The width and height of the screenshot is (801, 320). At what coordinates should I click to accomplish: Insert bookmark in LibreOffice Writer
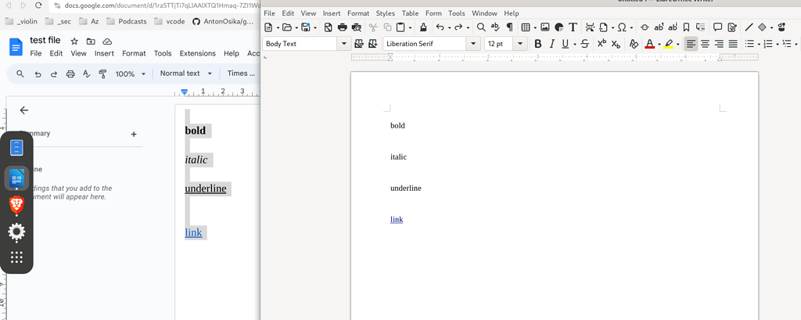pos(687,27)
